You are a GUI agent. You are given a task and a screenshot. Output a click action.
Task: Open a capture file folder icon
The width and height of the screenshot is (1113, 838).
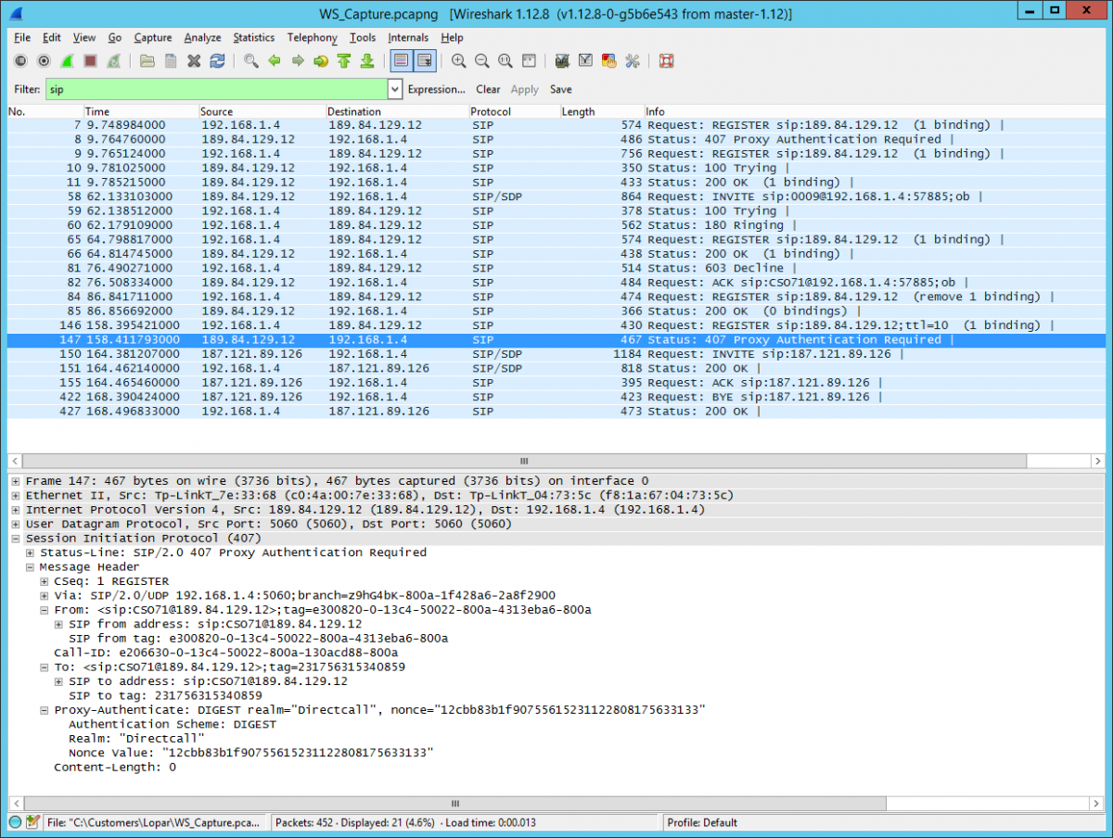(x=147, y=61)
